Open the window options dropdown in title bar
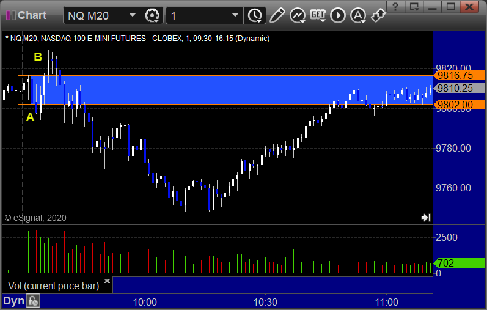Viewport: 487px width, 310px height. point(414,6)
